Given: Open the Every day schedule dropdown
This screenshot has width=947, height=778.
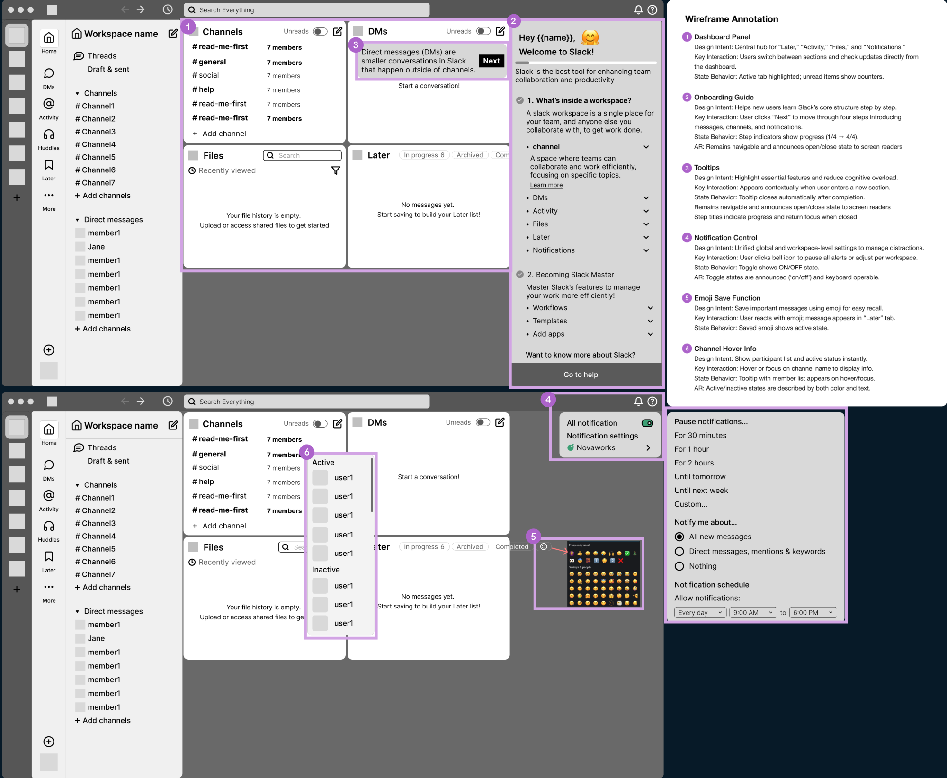Looking at the screenshot, I should 700,612.
